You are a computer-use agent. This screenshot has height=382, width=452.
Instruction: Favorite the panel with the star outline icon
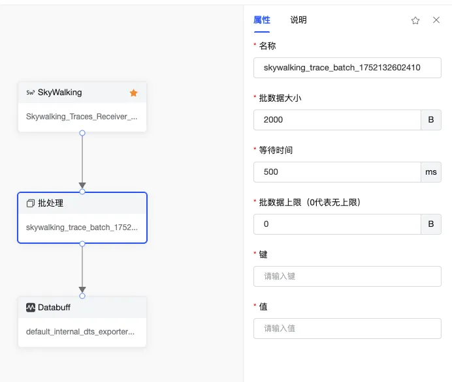coord(415,20)
